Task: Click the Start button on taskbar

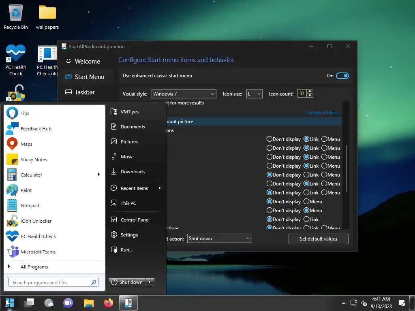Action: [x=10, y=303]
